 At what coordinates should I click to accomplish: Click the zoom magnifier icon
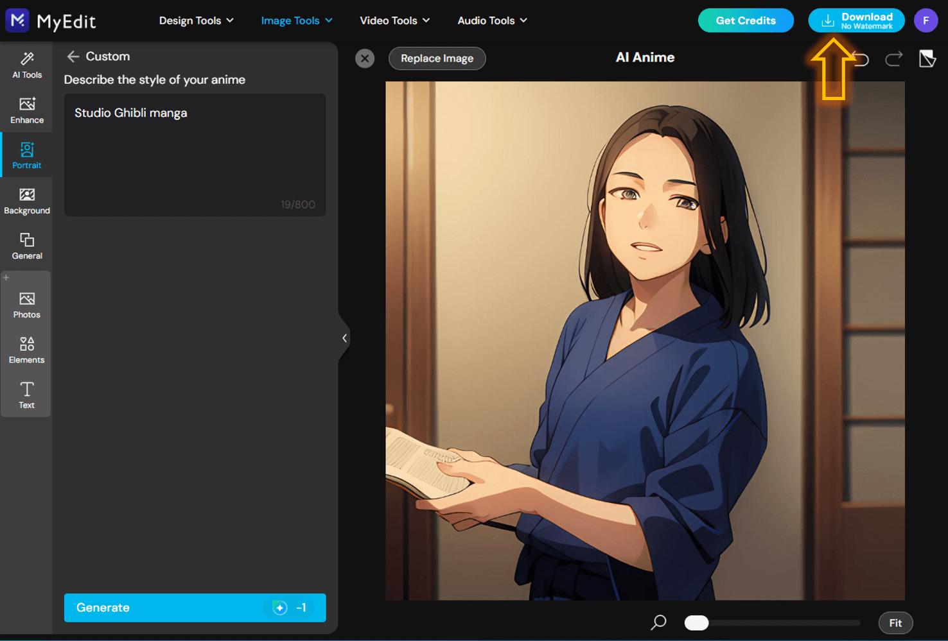coord(657,622)
